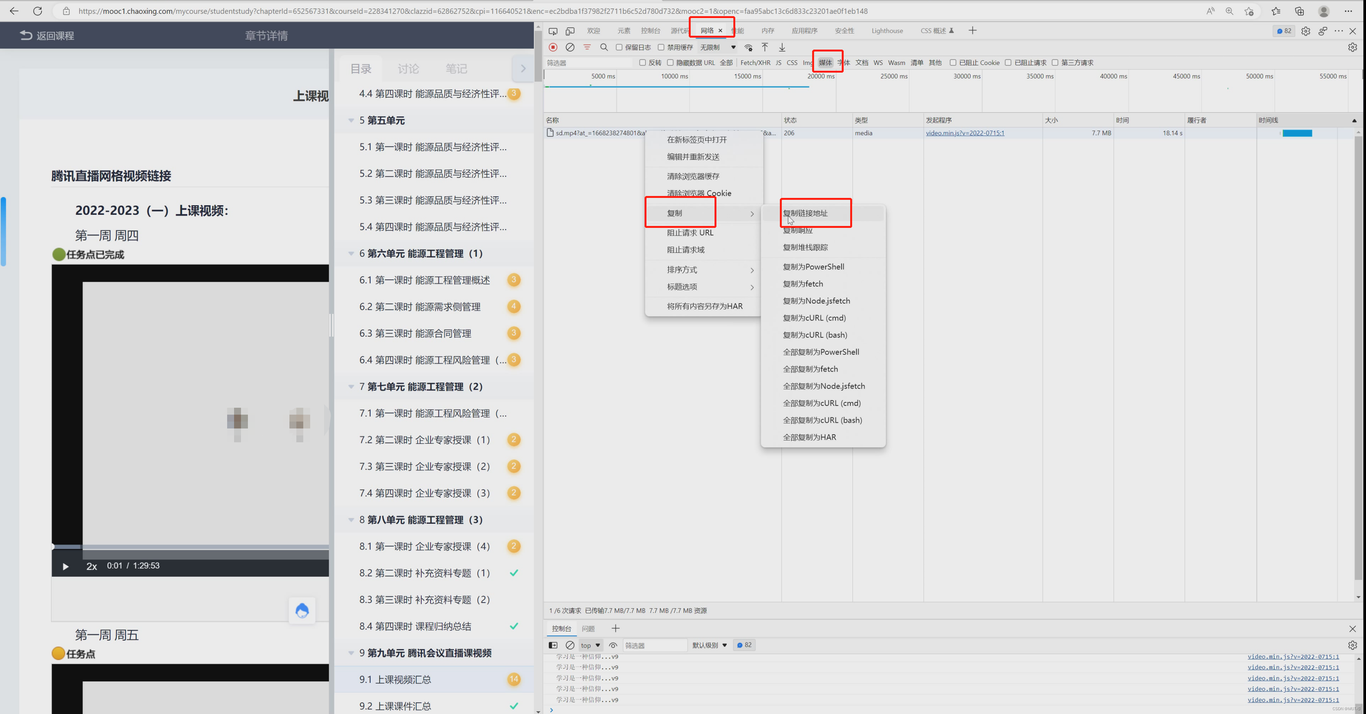Collapse the 6 第六单元 能源工程管理 section
Viewport: 1366px width, 714px height.
pyautogui.click(x=351, y=253)
